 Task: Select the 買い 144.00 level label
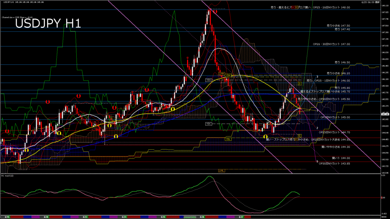[341, 158]
